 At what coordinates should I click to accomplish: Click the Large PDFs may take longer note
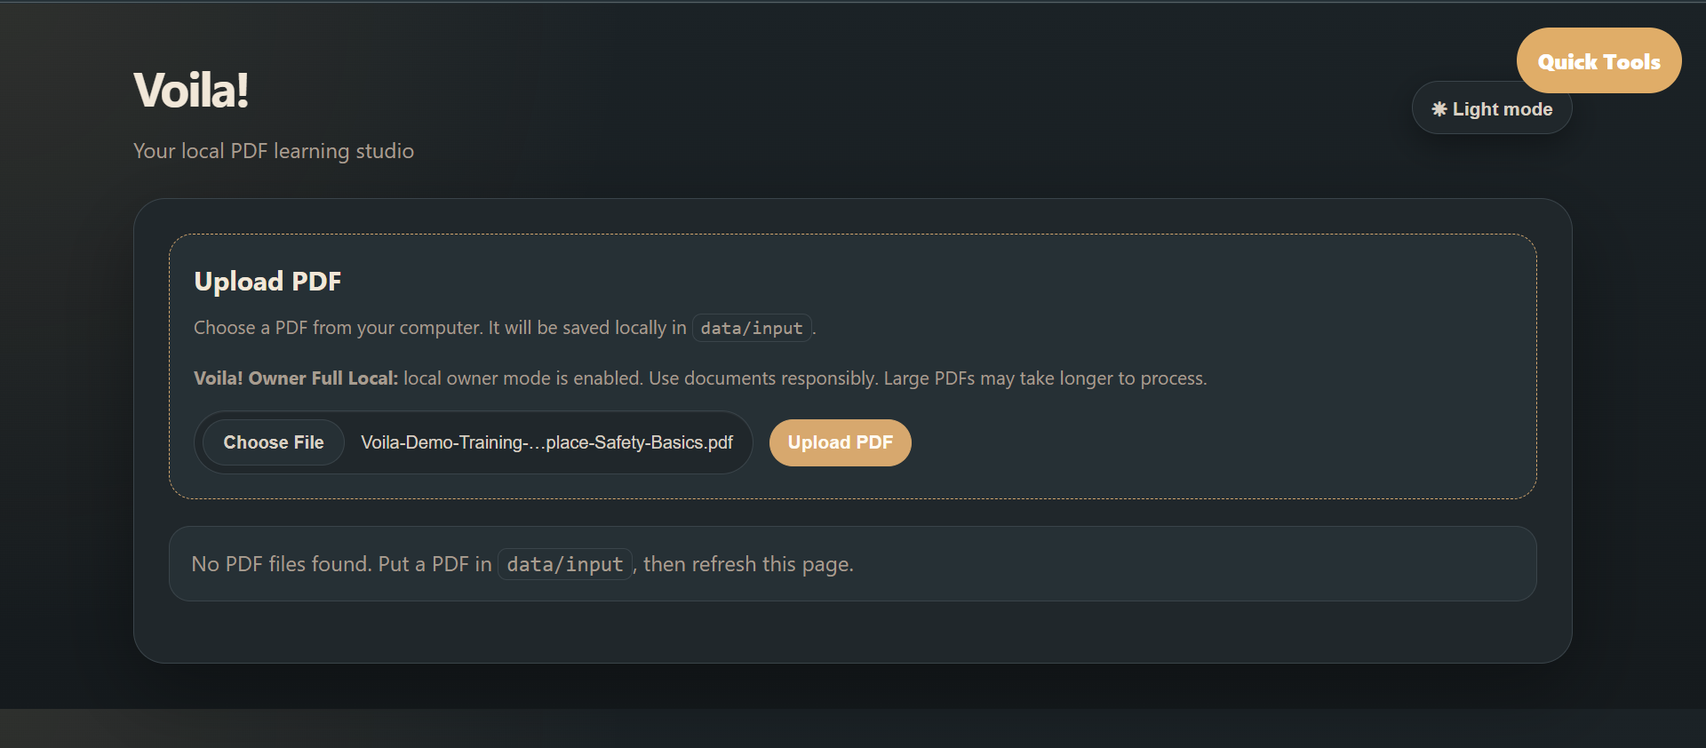coord(1046,378)
